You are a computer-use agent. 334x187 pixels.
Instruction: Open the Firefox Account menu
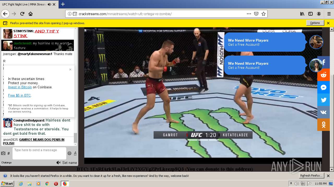[319, 14]
